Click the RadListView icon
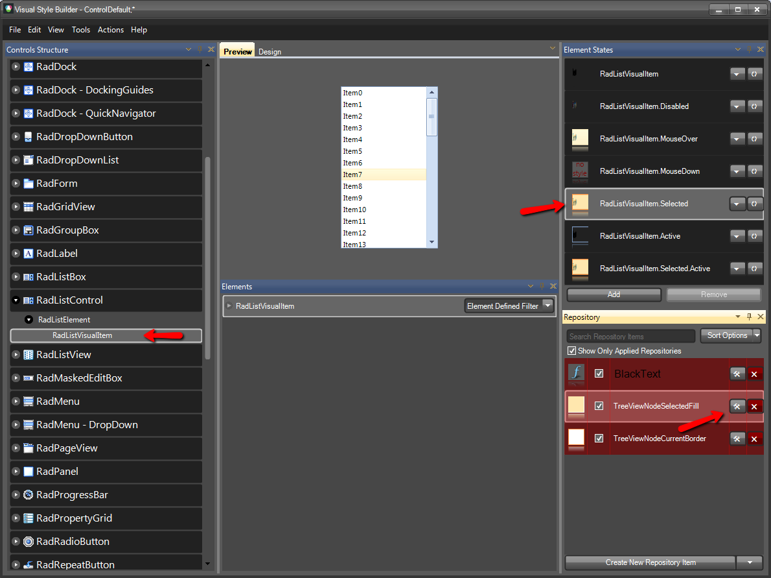 29,355
